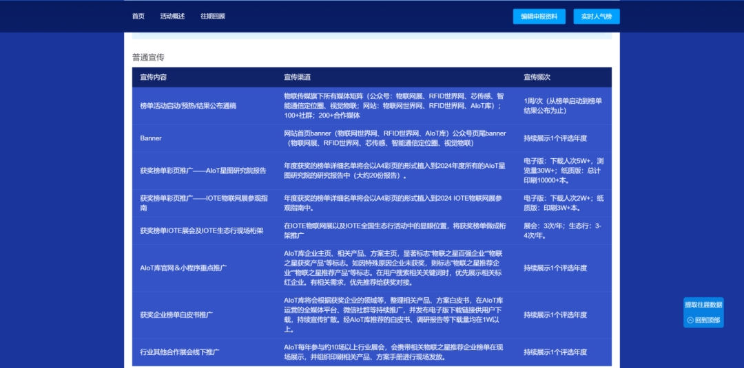Click the 宣传内容 column header

[x=153, y=77]
